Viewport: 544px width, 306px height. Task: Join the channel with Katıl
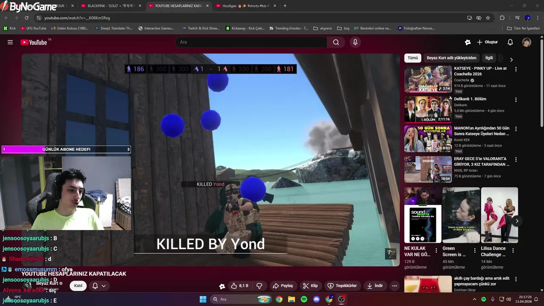(x=78, y=286)
